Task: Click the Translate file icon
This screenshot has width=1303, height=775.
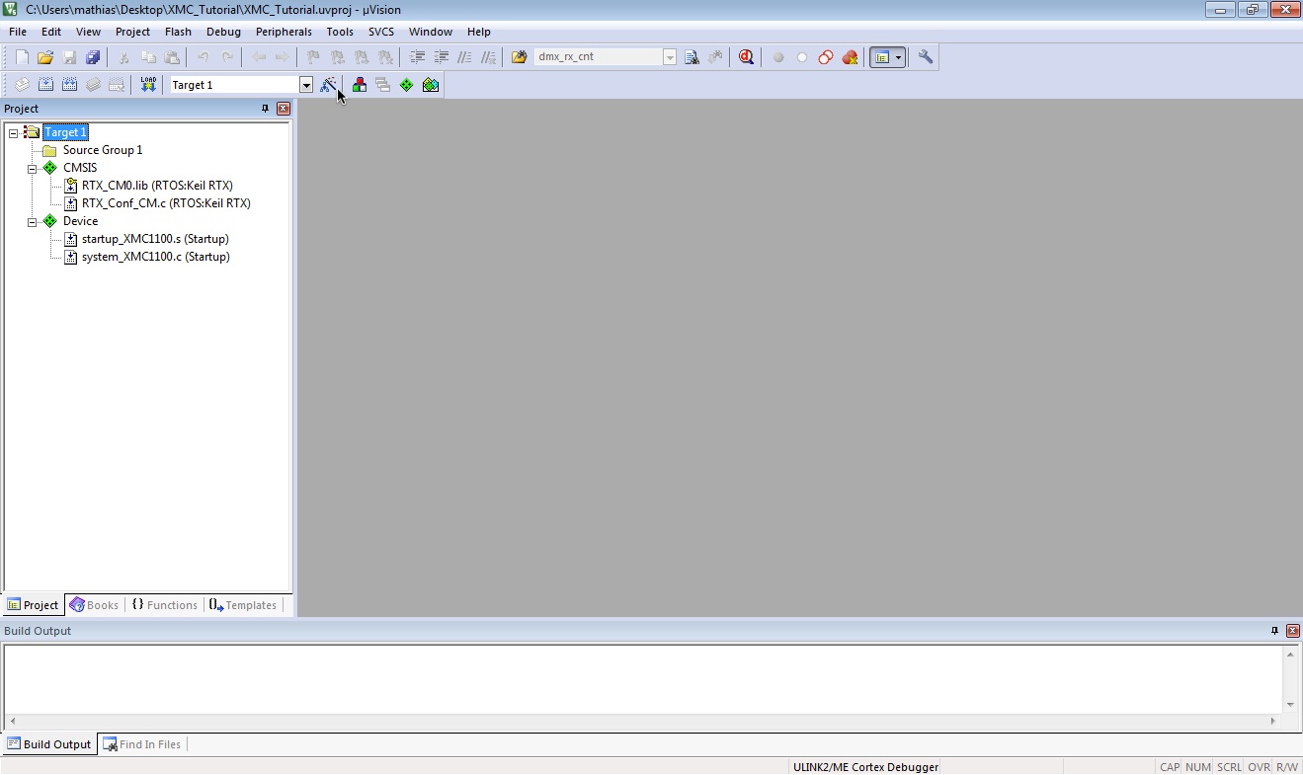Action: (22, 85)
